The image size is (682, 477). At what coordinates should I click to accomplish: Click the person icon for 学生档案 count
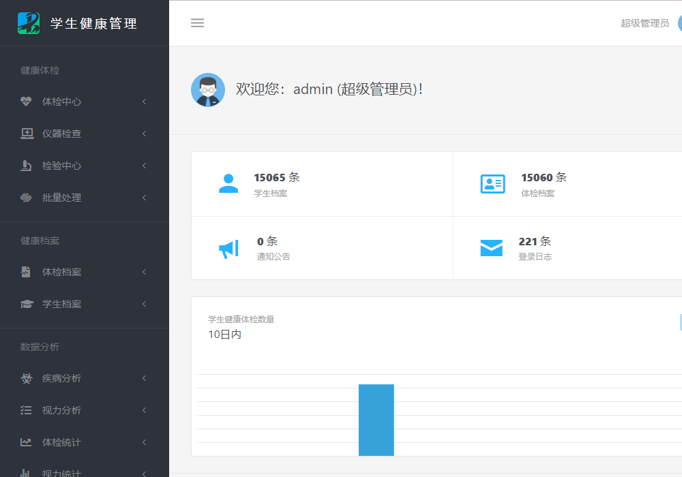228,184
